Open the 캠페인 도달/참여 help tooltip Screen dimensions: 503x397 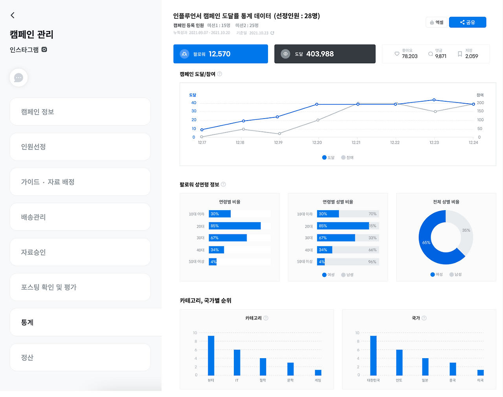219,74
